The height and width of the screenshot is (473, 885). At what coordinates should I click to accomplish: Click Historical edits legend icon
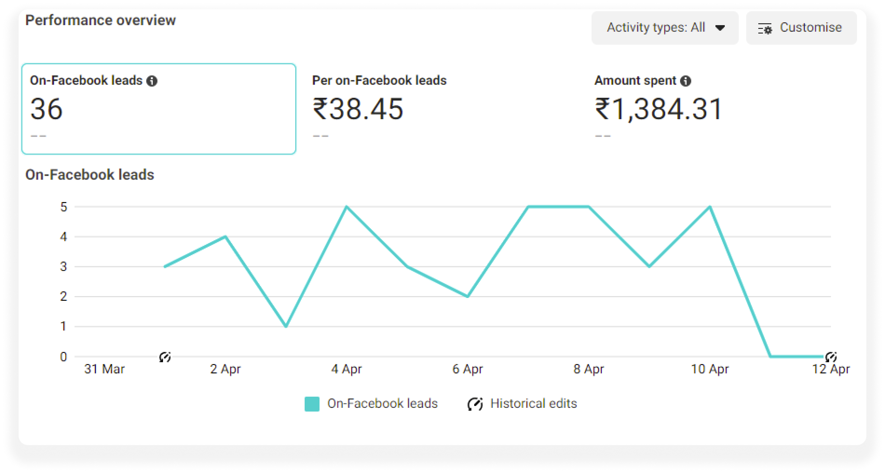pyautogui.click(x=475, y=403)
